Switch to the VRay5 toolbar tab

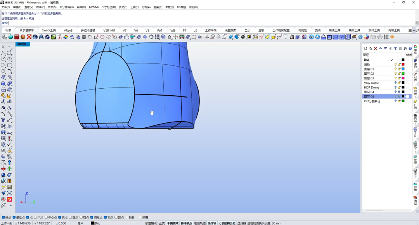(x=68, y=30)
